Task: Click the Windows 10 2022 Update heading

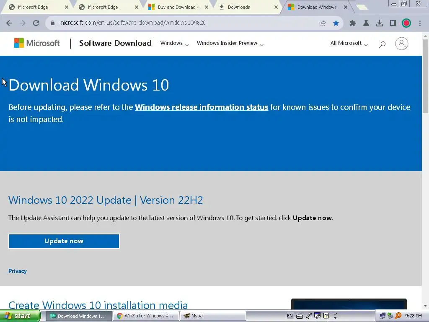Action: (106, 200)
